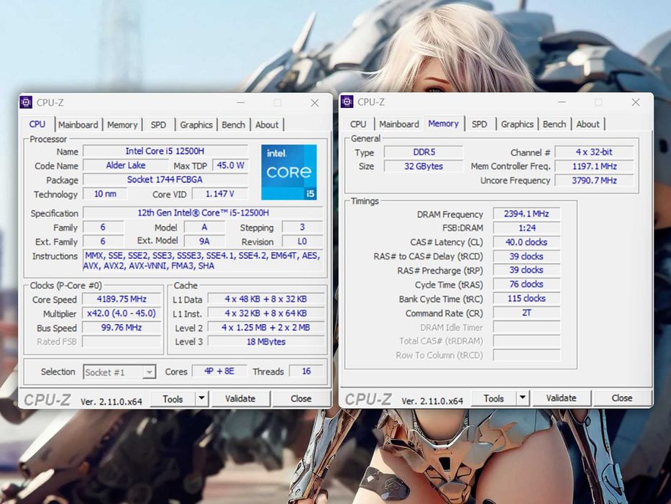Click the CPU-Z app icon in right window title bar

click(347, 102)
